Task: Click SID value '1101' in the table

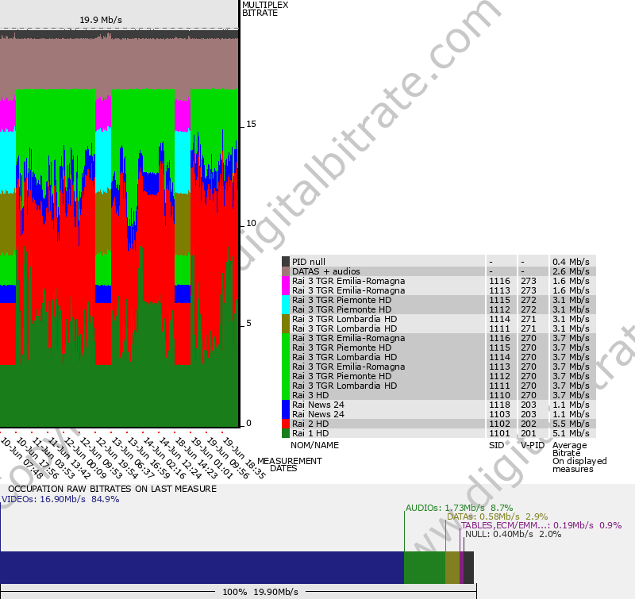Action: pos(499,433)
